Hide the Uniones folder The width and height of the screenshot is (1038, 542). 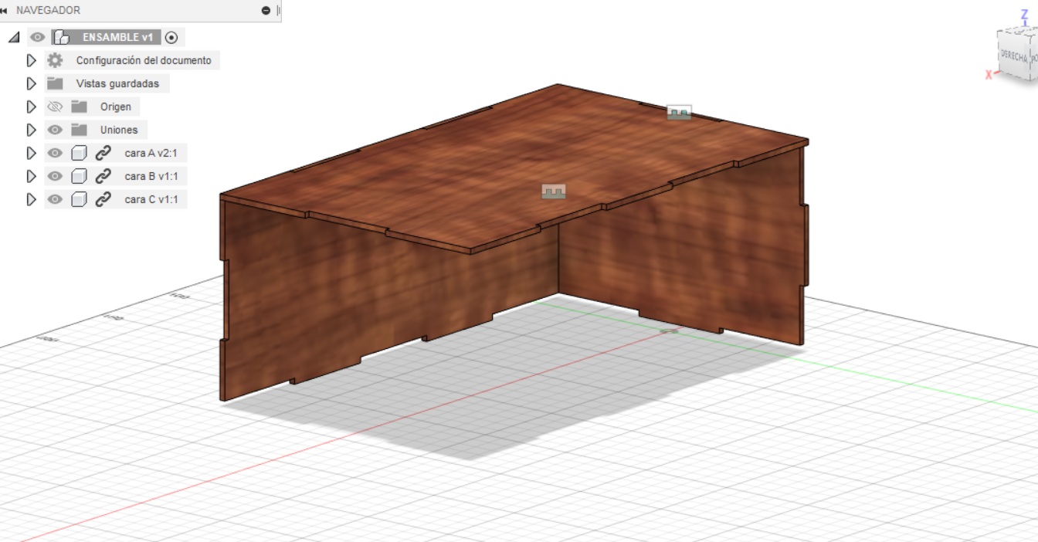tap(55, 130)
